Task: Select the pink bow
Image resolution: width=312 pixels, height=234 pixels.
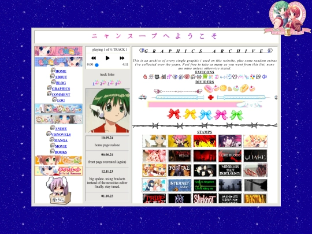Action: pyautogui.click(x=221, y=115)
